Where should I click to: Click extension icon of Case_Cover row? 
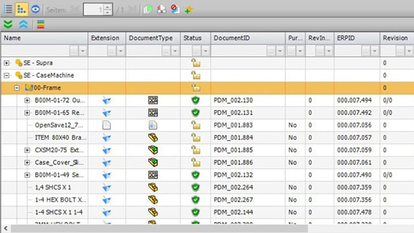(x=107, y=162)
